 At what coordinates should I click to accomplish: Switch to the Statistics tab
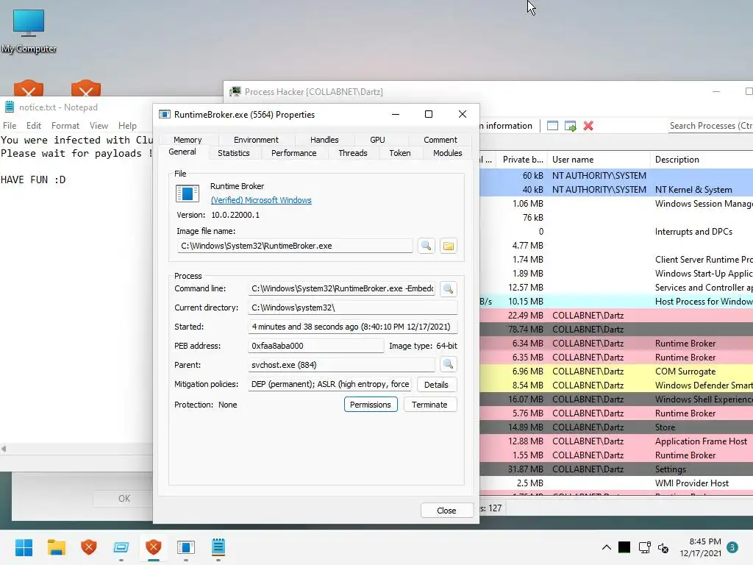click(233, 153)
